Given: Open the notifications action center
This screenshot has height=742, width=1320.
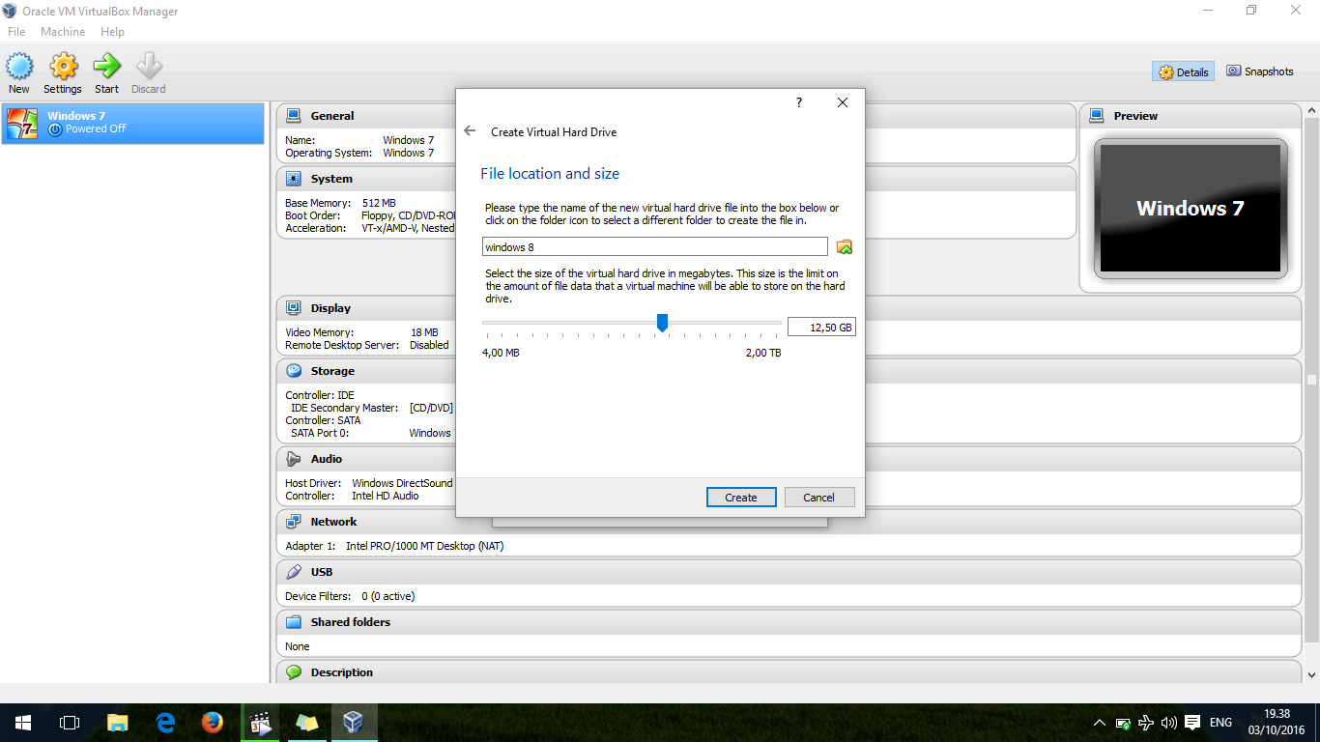Looking at the screenshot, I should point(1192,723).
